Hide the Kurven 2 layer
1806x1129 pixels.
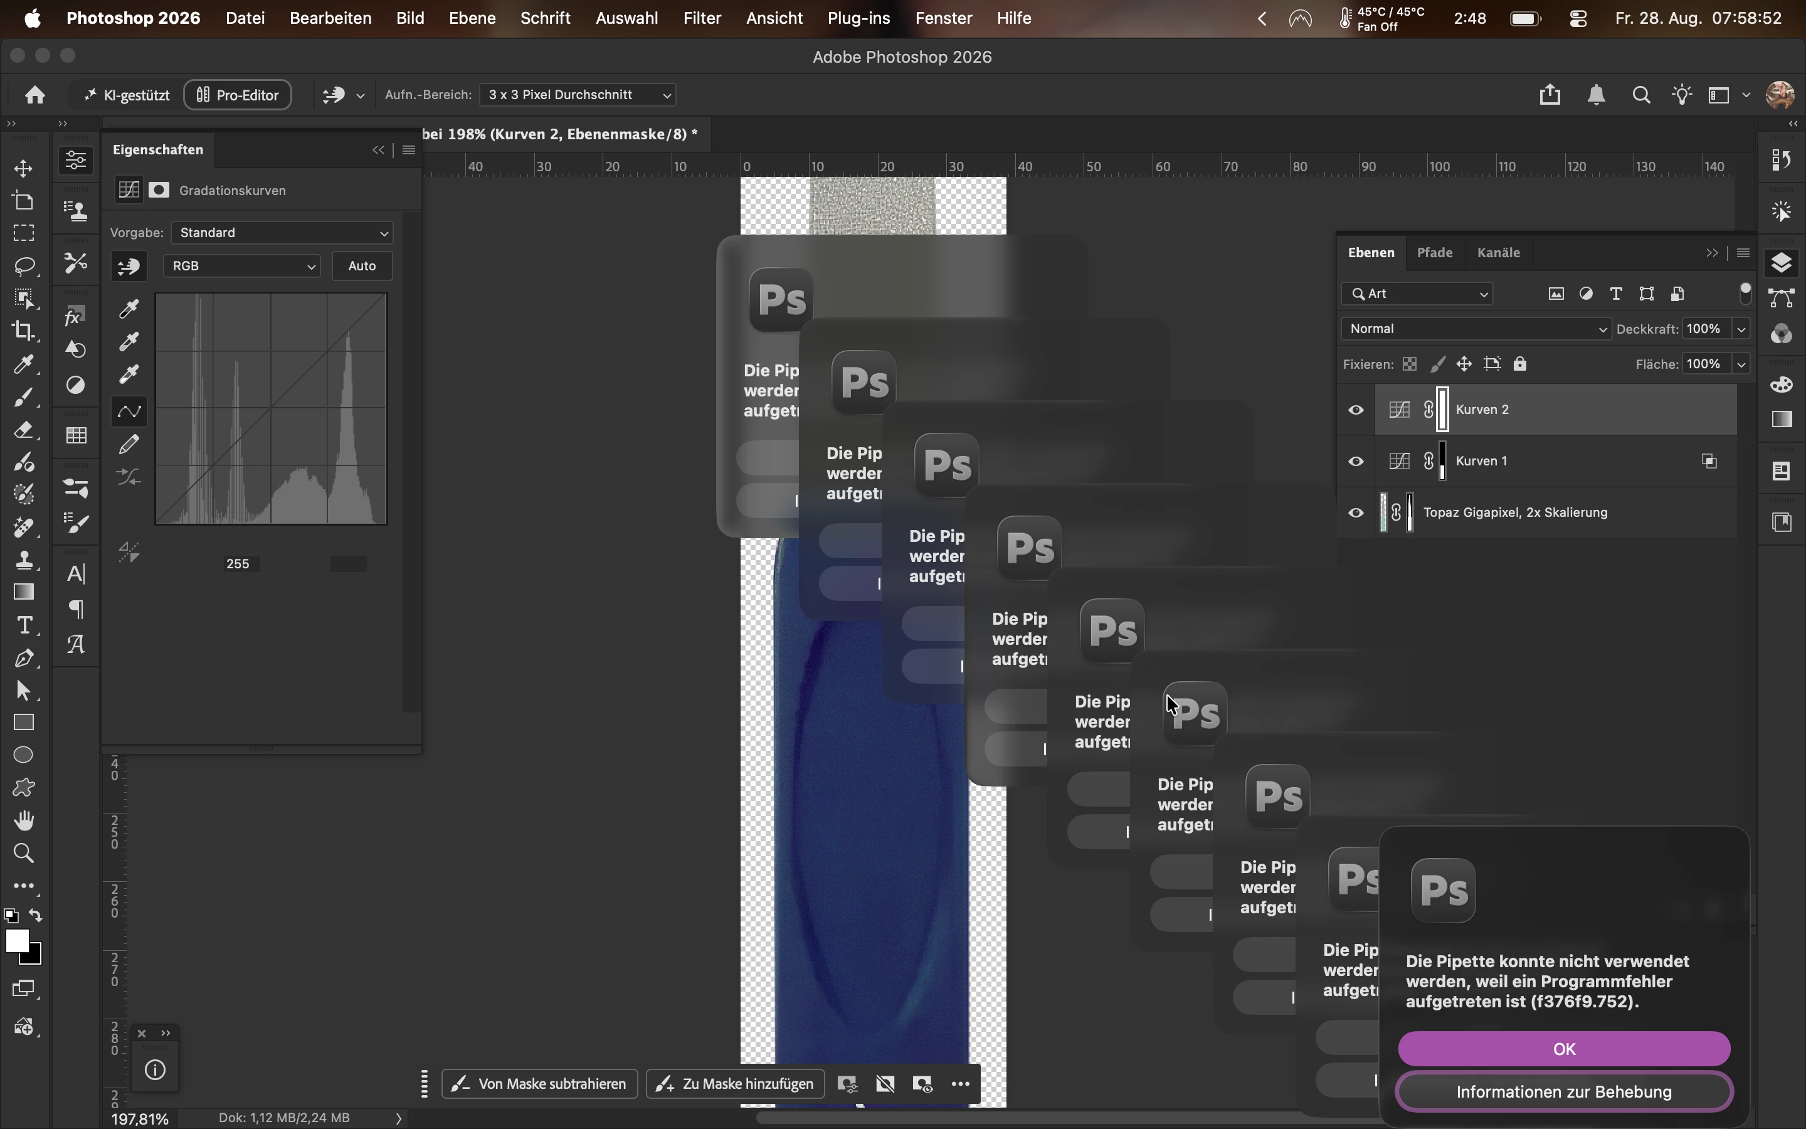point(1356,410)
